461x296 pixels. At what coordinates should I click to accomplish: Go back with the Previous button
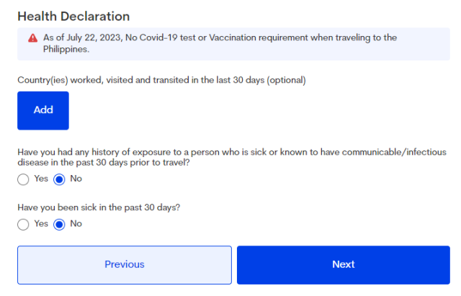point(125,264)
